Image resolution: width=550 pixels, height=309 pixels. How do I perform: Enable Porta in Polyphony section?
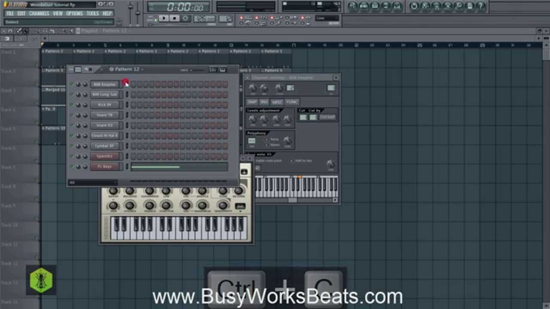[266, 139]
